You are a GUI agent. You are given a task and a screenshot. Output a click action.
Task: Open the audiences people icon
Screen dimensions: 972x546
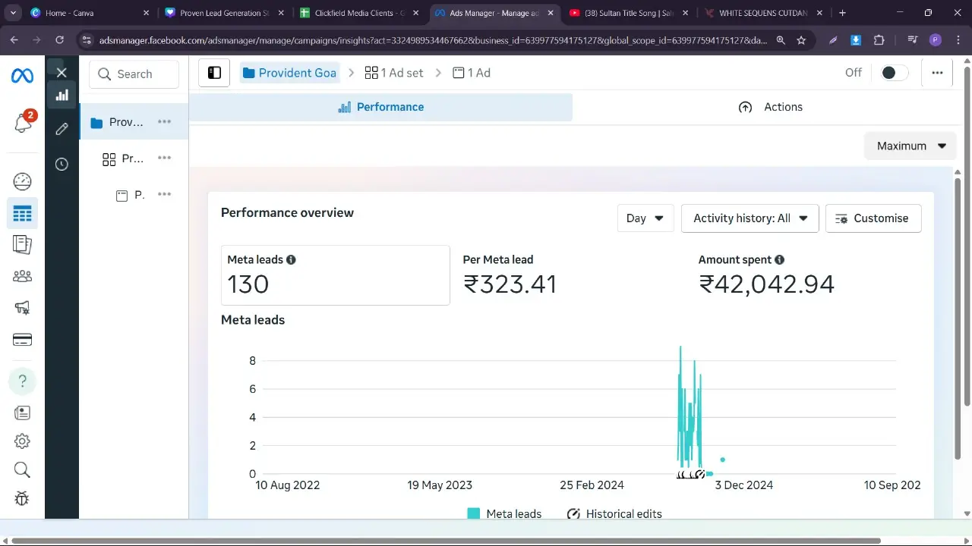[x=22, y=276]
